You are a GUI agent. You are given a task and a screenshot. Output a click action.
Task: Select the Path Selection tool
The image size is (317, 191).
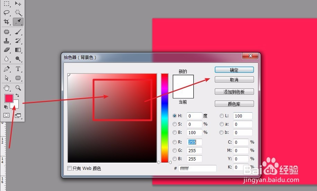click(x=7, y=78)
